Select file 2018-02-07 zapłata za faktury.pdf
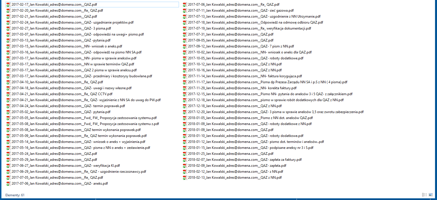Screen dimensions: 437x200 245,160
